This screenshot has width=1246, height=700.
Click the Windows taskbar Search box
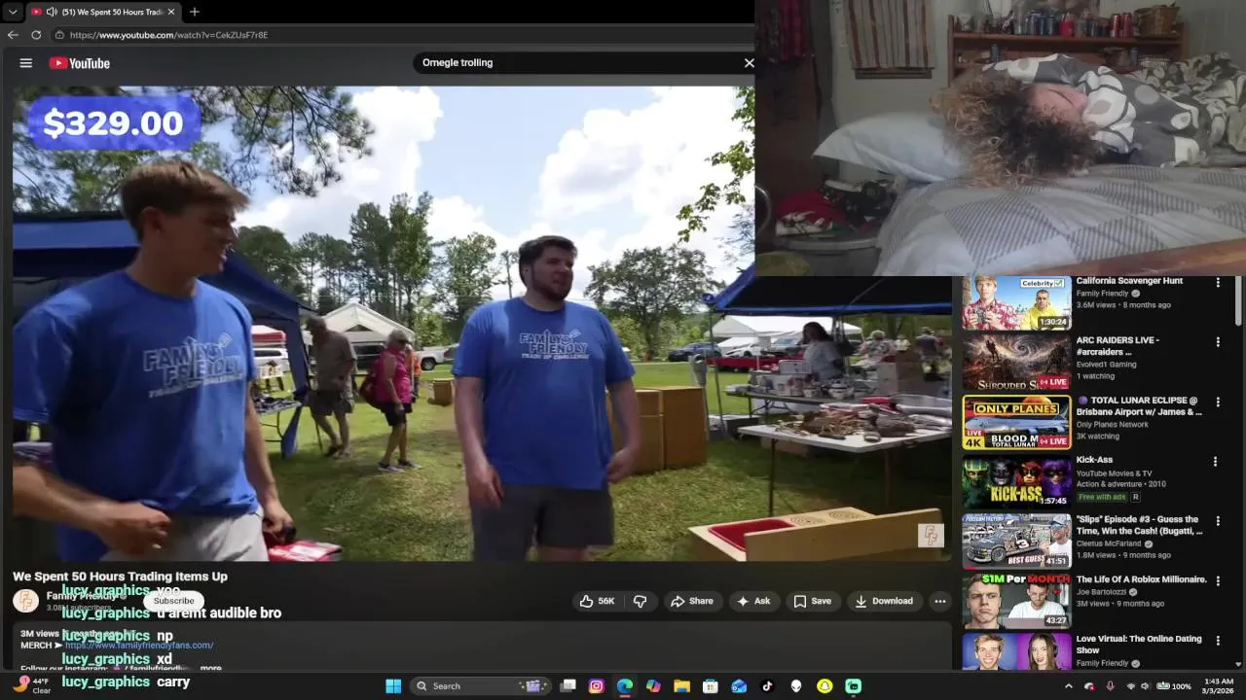tap(480, 686)
